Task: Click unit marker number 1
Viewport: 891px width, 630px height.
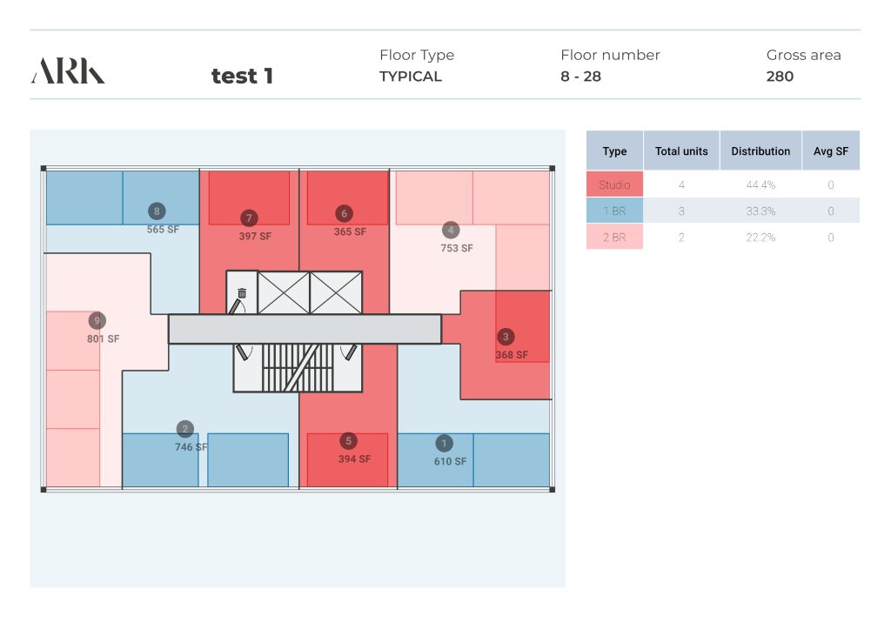Action: (x=445, y=443)
